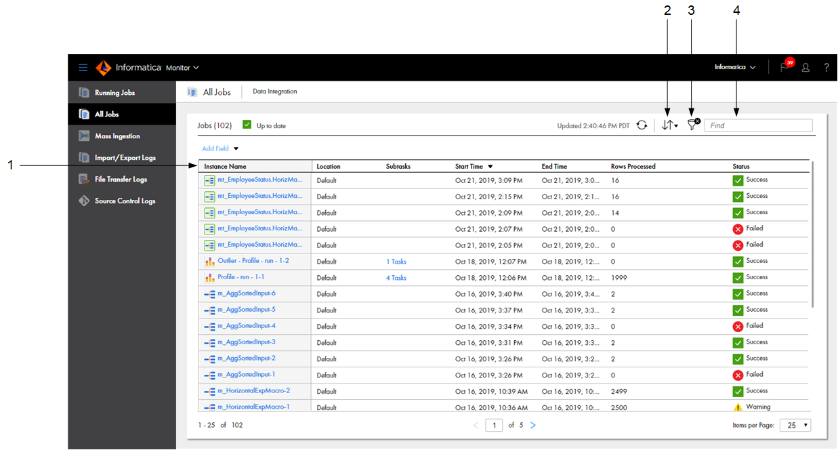Sort by the Rows Processed column header
Viewport: 838px width, 450px height.
[x=633, y=167]
